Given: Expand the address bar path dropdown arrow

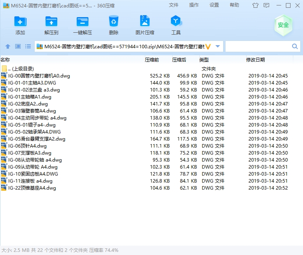Looking at the screenshot, I should [218, 46].
